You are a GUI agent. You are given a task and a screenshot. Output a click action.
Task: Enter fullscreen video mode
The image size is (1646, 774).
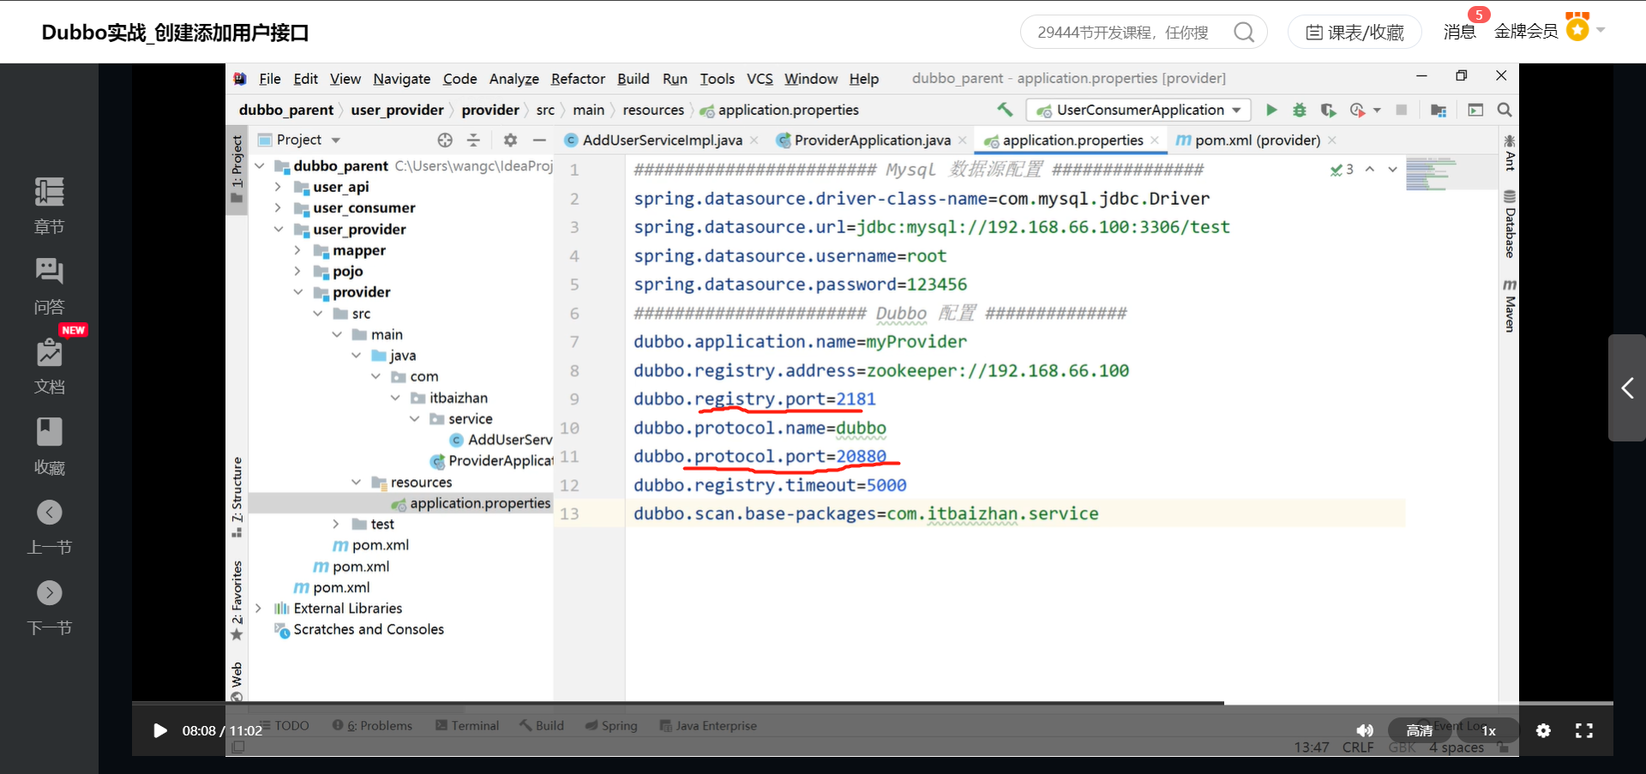1584,730
